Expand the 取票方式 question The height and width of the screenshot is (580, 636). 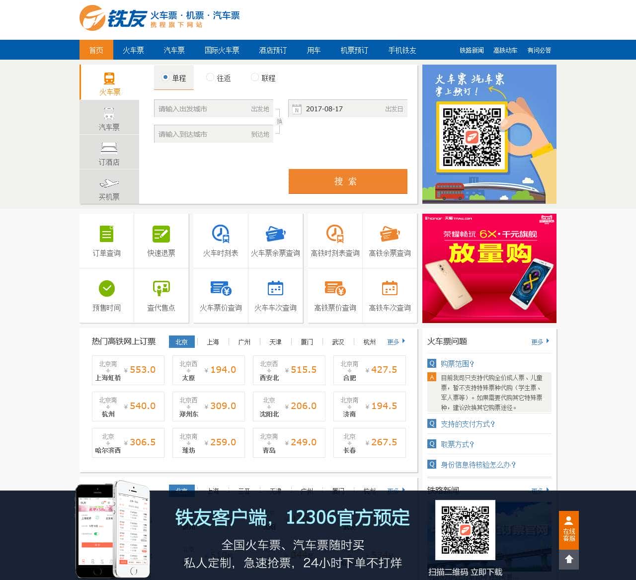(x=457, y=444)
